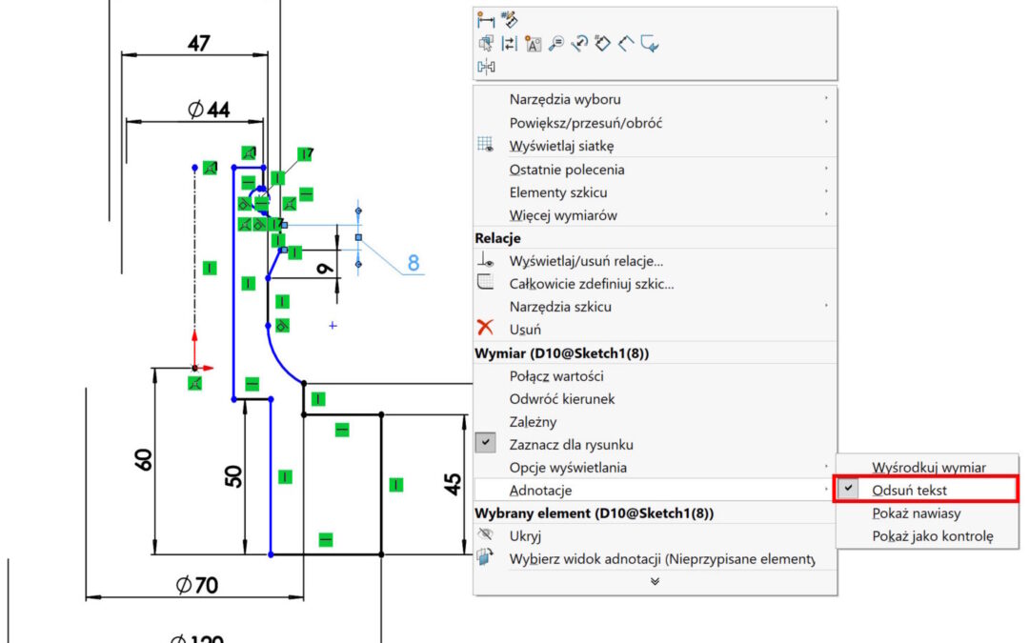
Task: Select the blue dimension value 8
Action: point(414,262)
